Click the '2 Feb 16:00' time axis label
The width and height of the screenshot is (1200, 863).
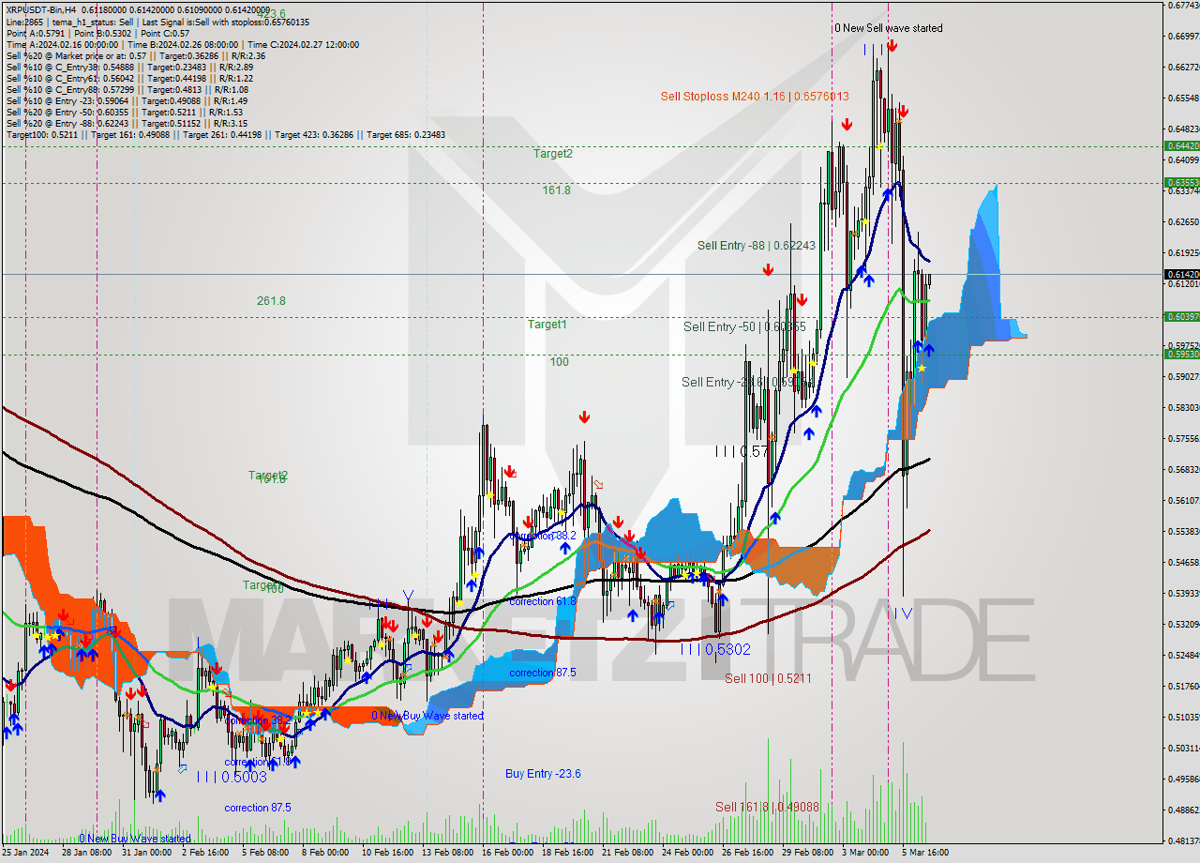pos(205,853)
